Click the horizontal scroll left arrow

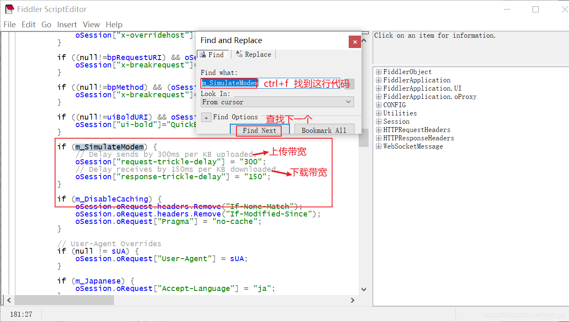9,300
